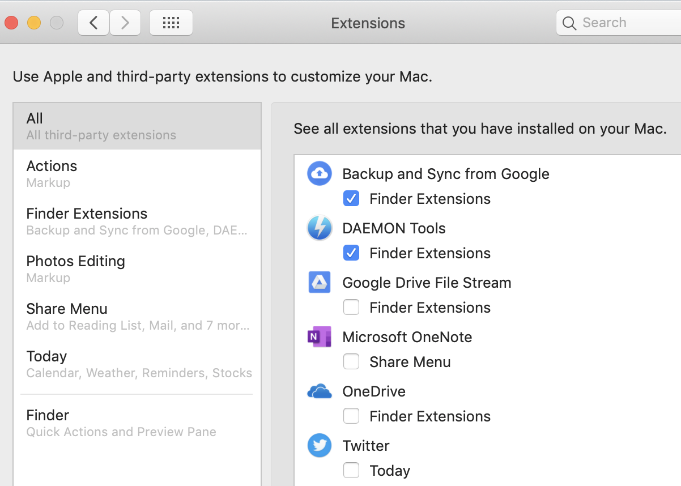Enable Finder Extensions for Google Drive File Stream
The width and height of the screenshot is (681, 486).
(x=351, y=308)
